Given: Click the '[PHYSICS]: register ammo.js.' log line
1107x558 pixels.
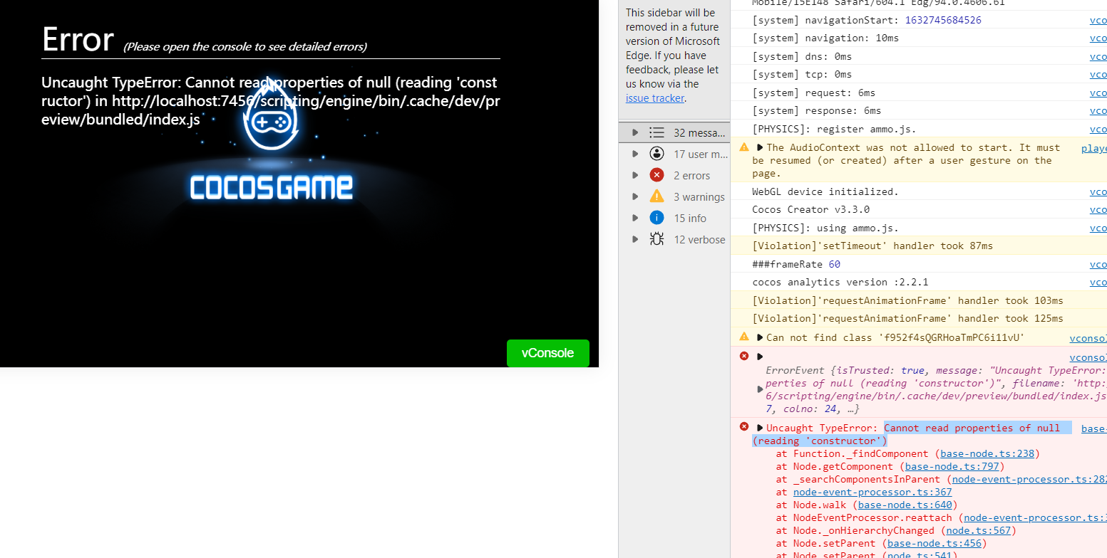Looking at the screenshot, I should point(835,130).
